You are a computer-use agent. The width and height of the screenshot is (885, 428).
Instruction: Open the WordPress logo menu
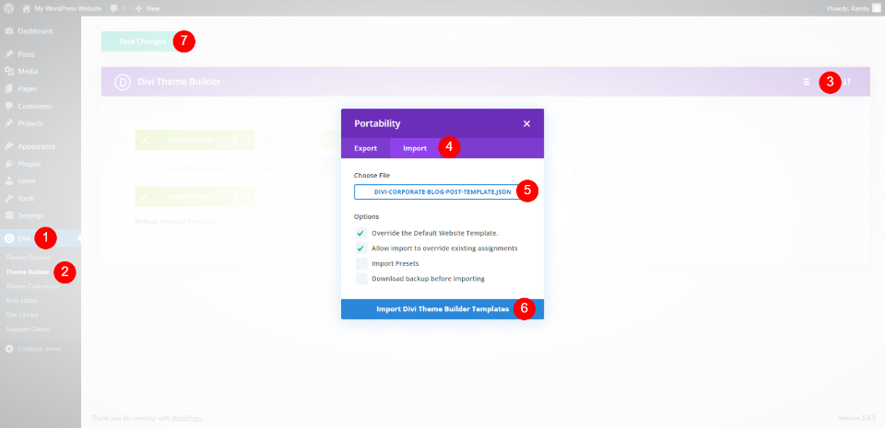pyautogui.click(x=9, y=8)
